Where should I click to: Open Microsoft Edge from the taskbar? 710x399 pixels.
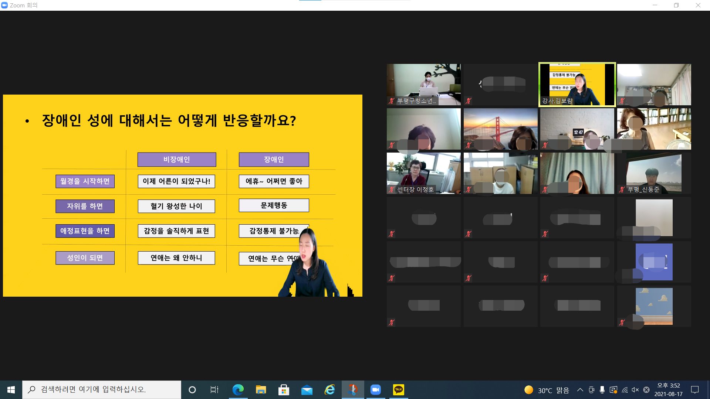238,390
